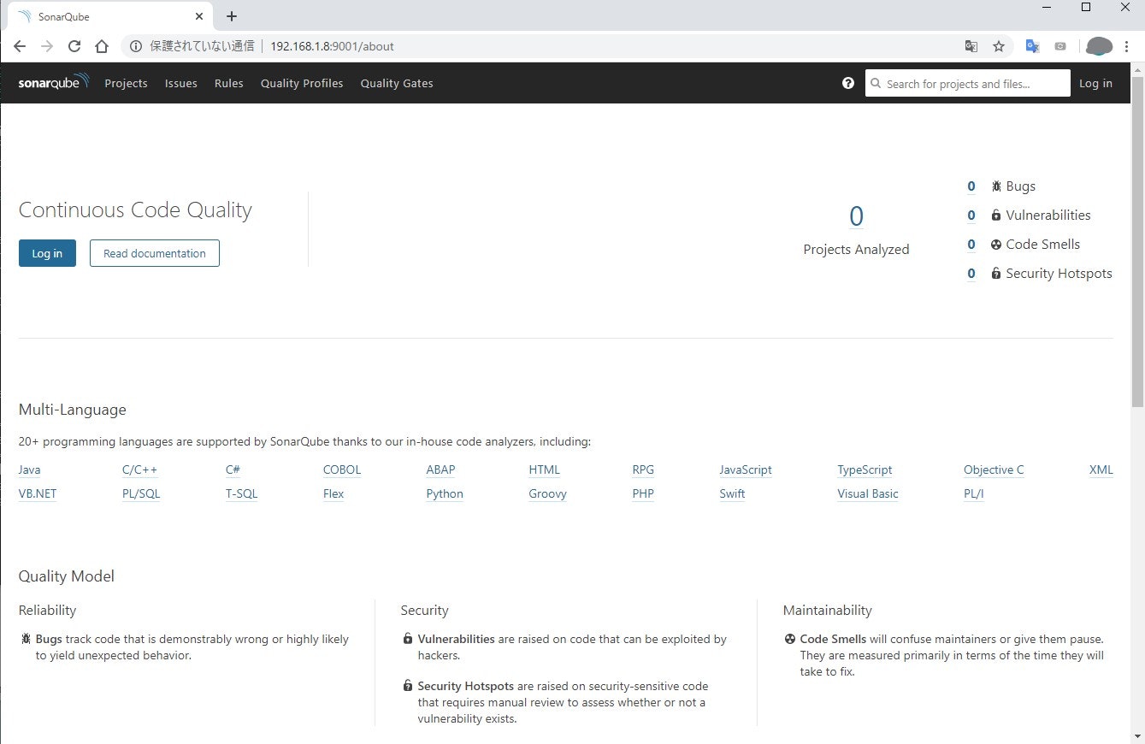Open the PHP language link
Image resolution: width=1145 pixels, height=744 pixels.
pos(643,493)
